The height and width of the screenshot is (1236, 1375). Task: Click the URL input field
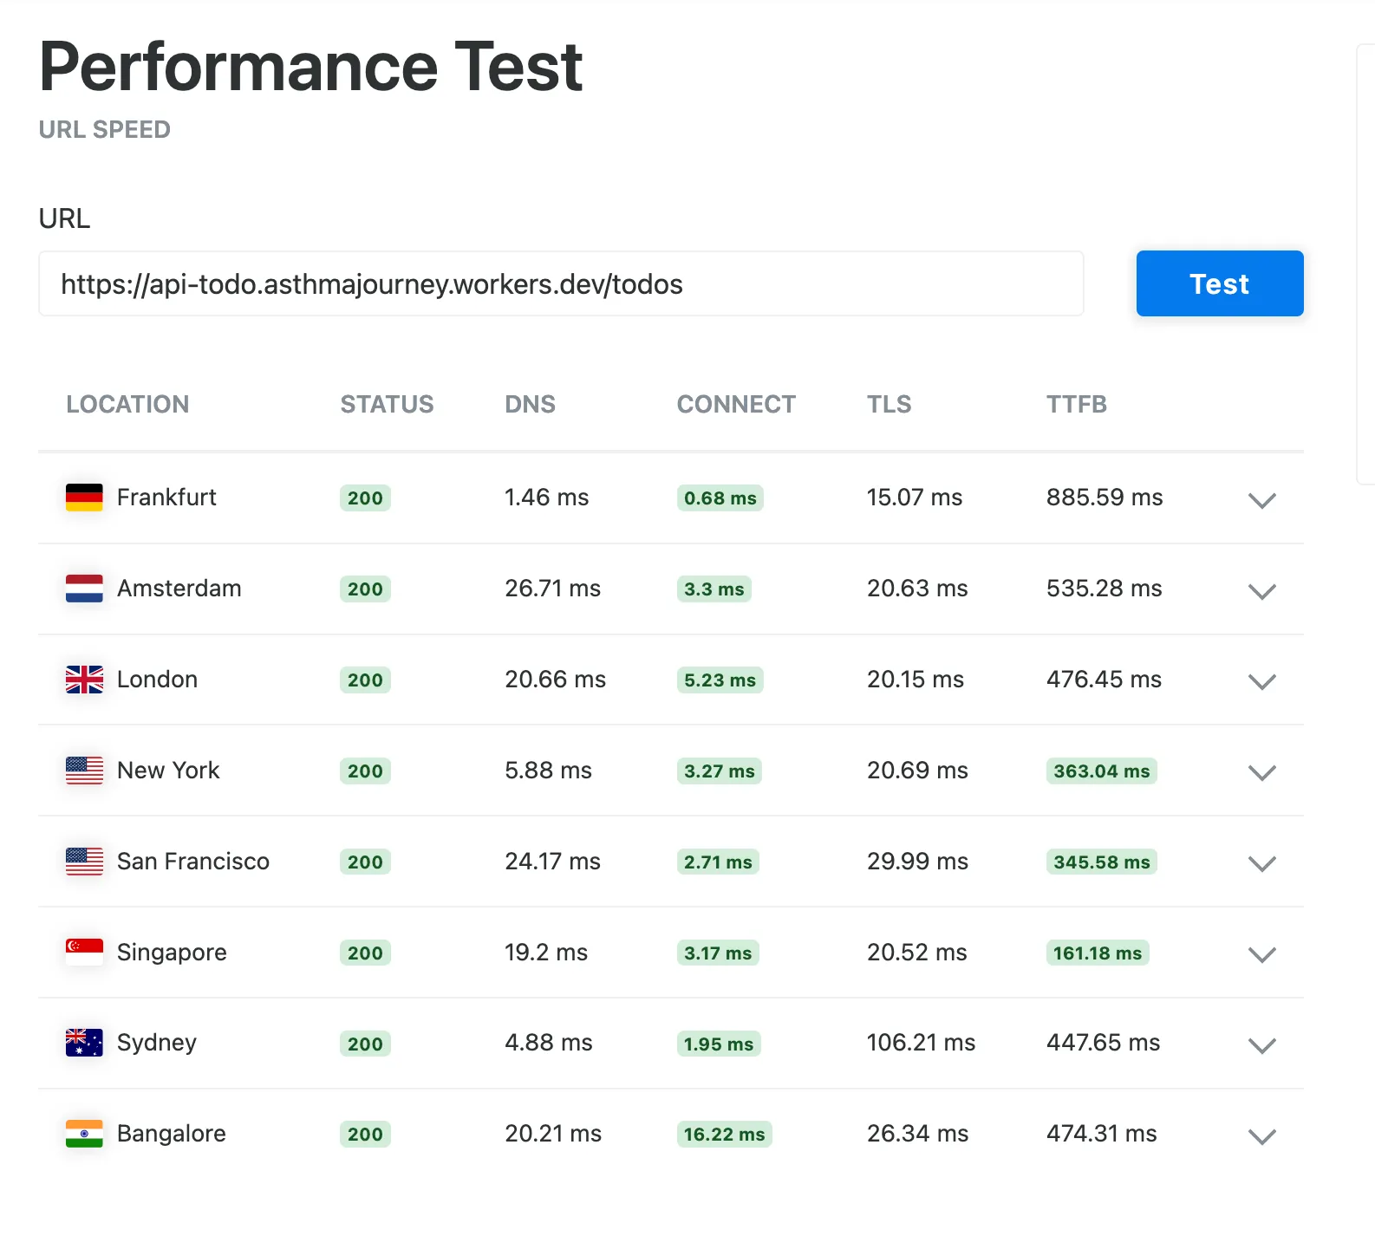coord(561,284)
